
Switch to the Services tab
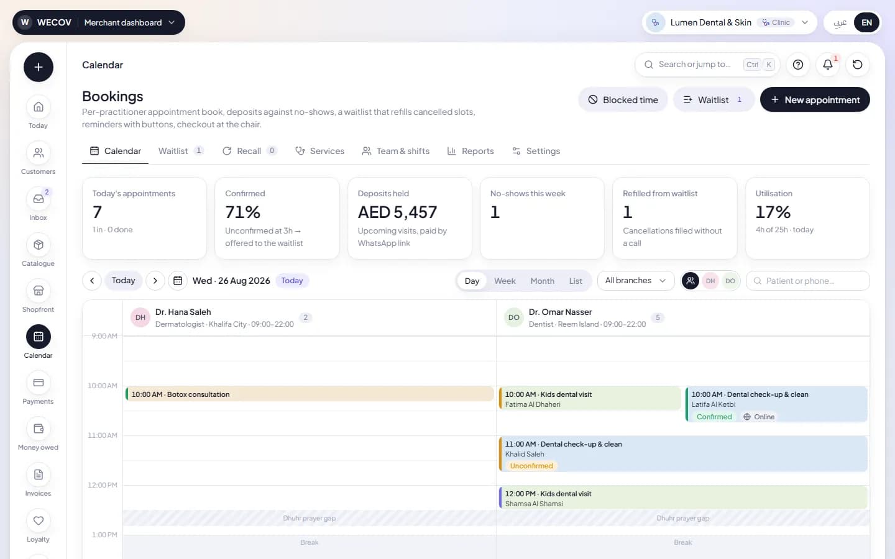coord(319,151)
